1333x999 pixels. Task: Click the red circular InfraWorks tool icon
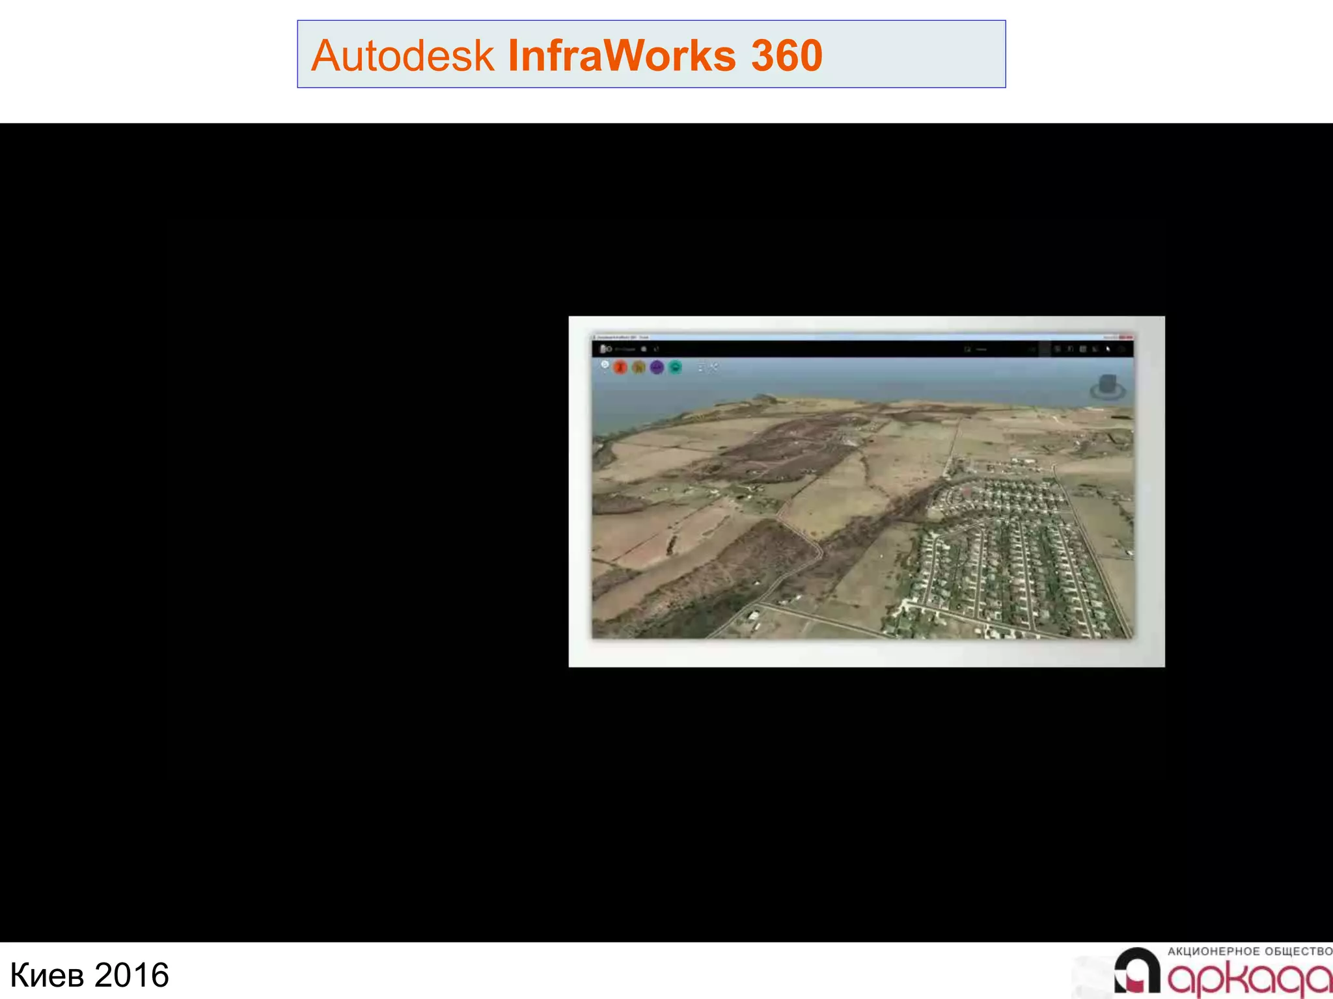point(620,367)
